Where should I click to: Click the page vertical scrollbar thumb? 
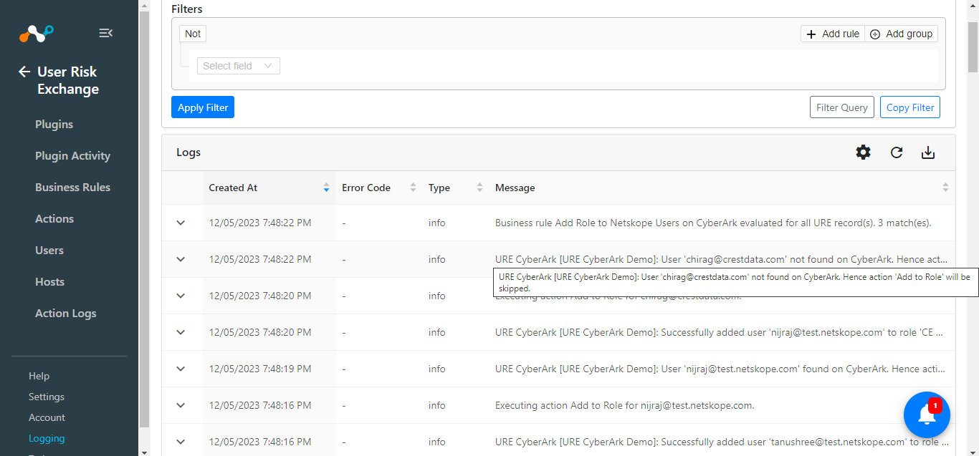[973, 47]
